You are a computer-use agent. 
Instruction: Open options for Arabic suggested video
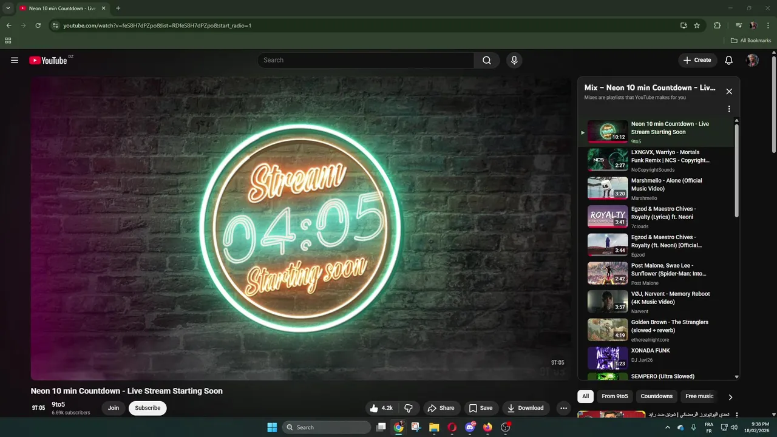pyautogui.click(x=737, y=415)
